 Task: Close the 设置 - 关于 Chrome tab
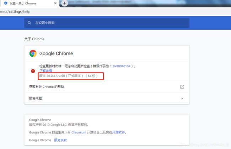click(55, 3)
